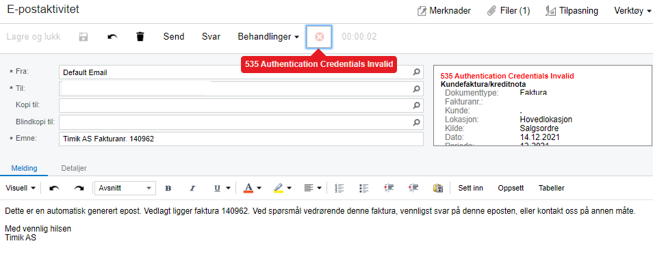Click the red error status icon

(x=319, y=37)
